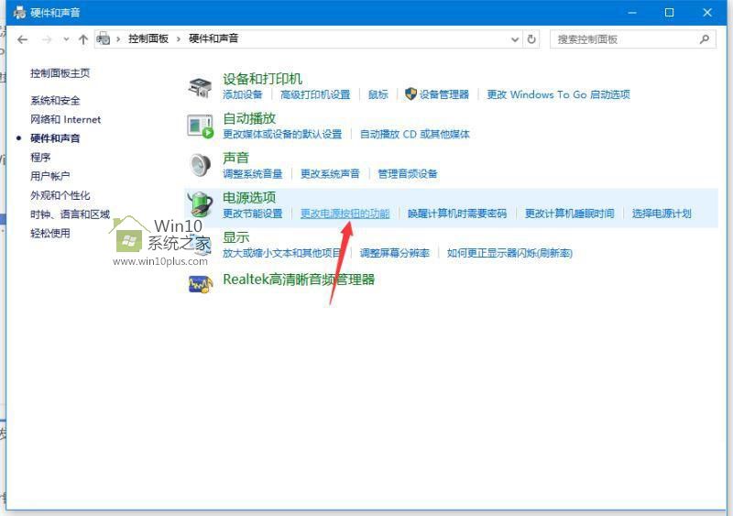
Task: Refresh the control panel view
Action: [x=531, y=39]
